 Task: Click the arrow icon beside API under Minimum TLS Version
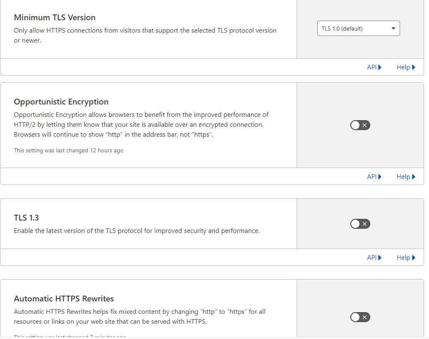380,67
